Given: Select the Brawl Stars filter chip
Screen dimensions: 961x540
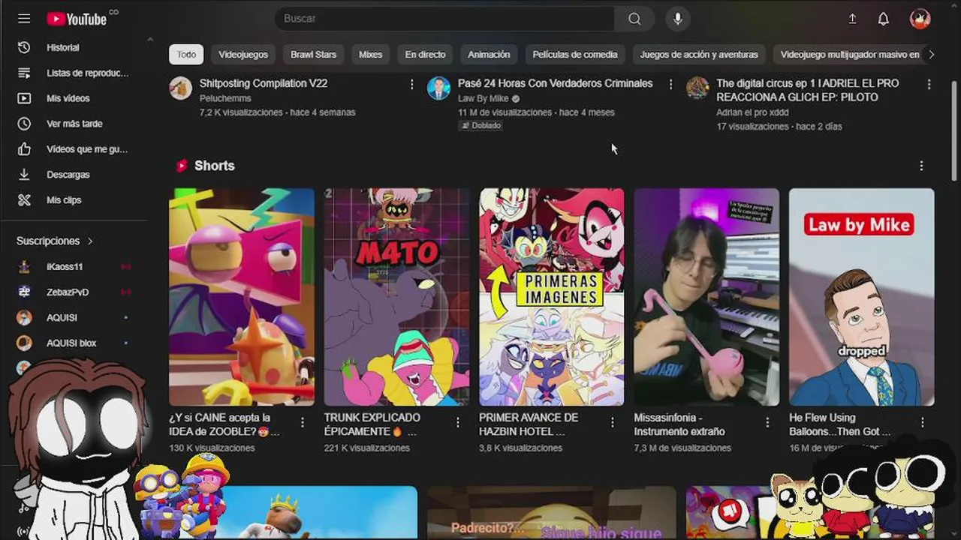Looking at the screenshot, I should [x=313, y=55].
